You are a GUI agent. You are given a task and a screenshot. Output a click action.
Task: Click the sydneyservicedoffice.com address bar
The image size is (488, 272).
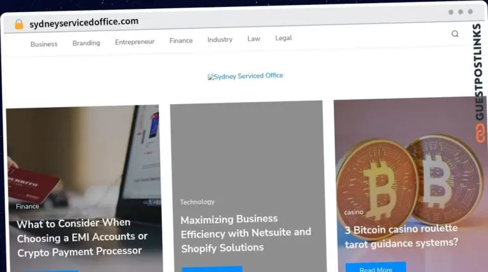click(x=84, y=22)
